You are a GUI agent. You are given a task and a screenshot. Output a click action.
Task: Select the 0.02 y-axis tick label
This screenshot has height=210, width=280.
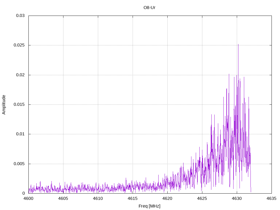[x=20, y=75]
